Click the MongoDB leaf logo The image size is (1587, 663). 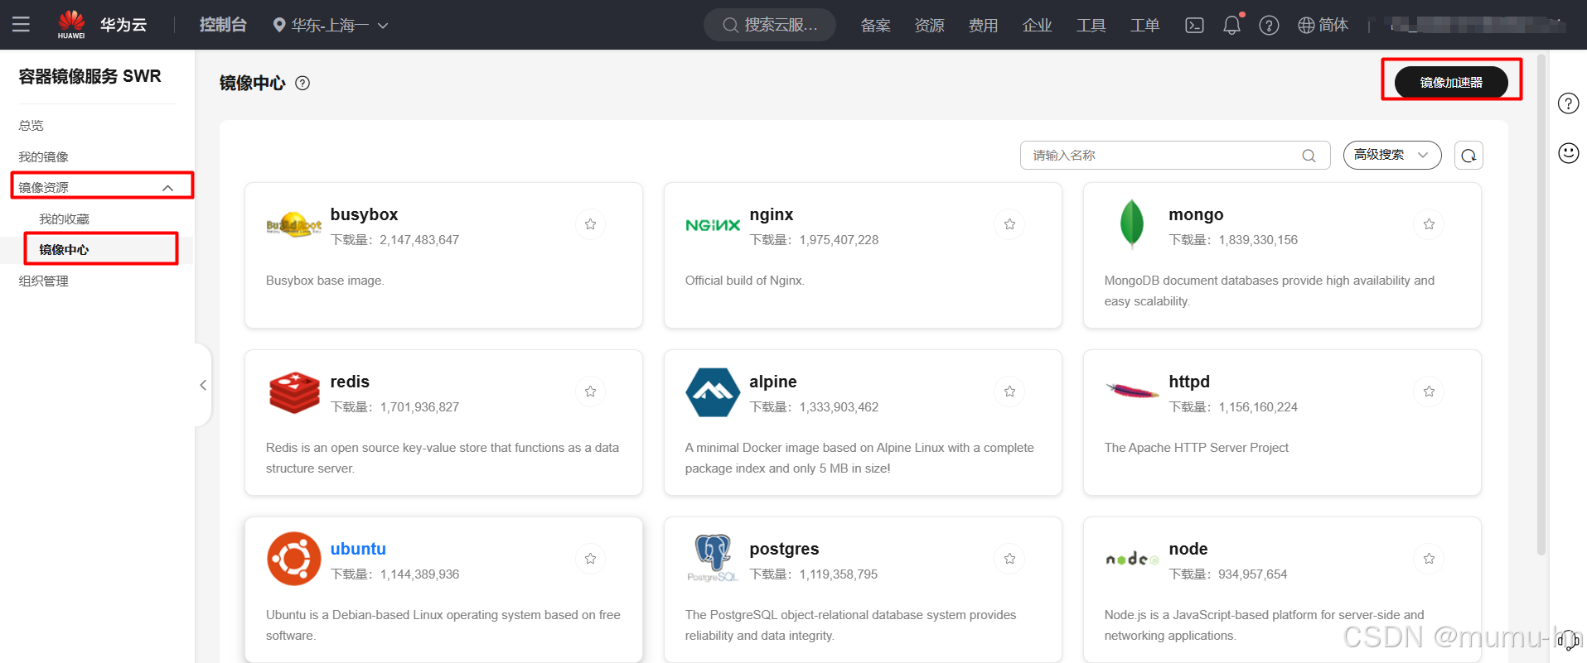pos(1131,224)
